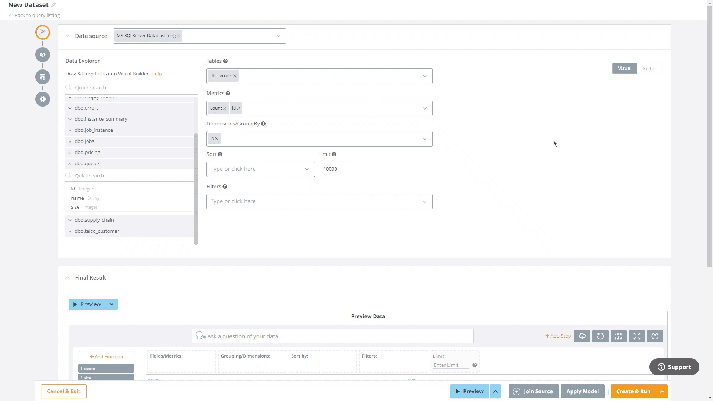Click the Help link in Data Explorer
The image size is (713, 401).
[156, 74]
